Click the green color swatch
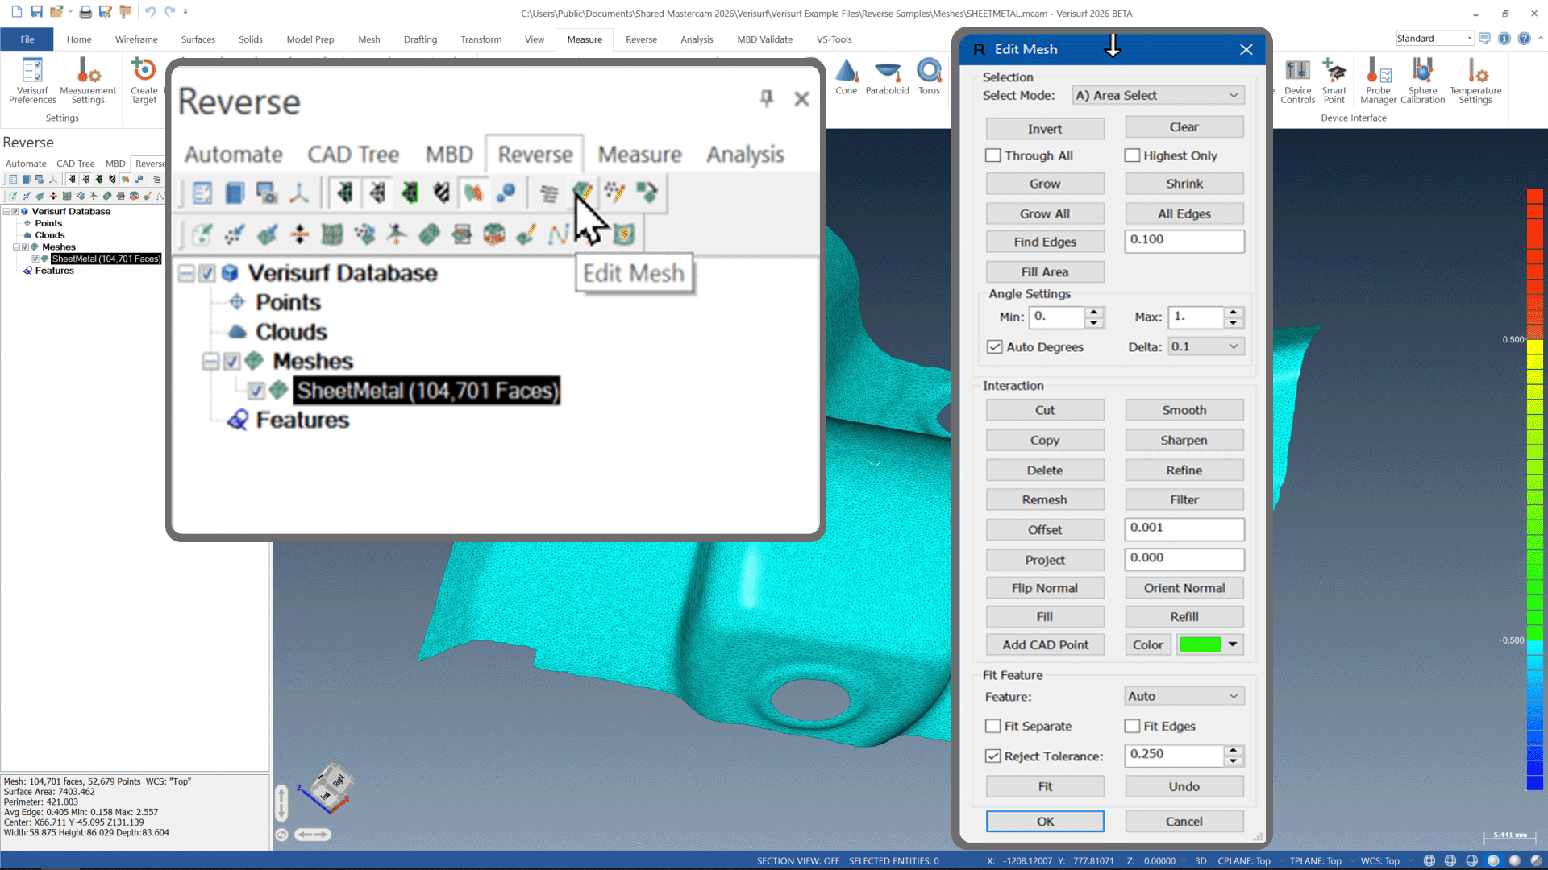Screen dimensions: 1548x870 click(x=1200, y=644)
